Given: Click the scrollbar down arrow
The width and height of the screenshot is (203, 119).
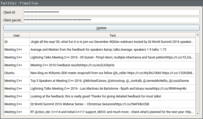Looking at the screenshot, I should click(x=198, y=114).
